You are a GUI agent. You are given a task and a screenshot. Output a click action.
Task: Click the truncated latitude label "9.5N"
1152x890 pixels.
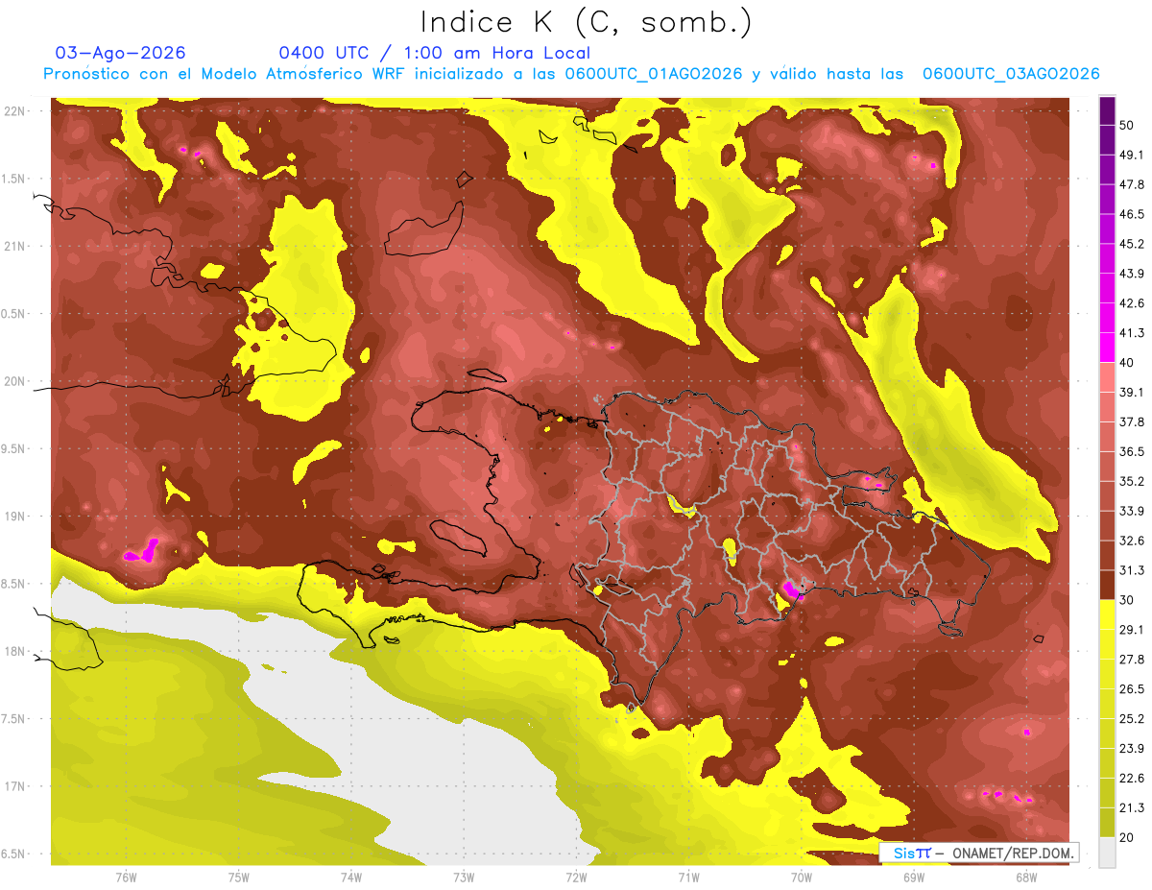pyautogui.click(x=14, y=448)
